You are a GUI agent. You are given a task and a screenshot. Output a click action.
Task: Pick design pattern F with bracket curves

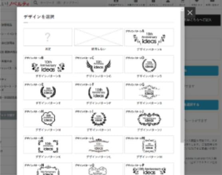(99, 91)
